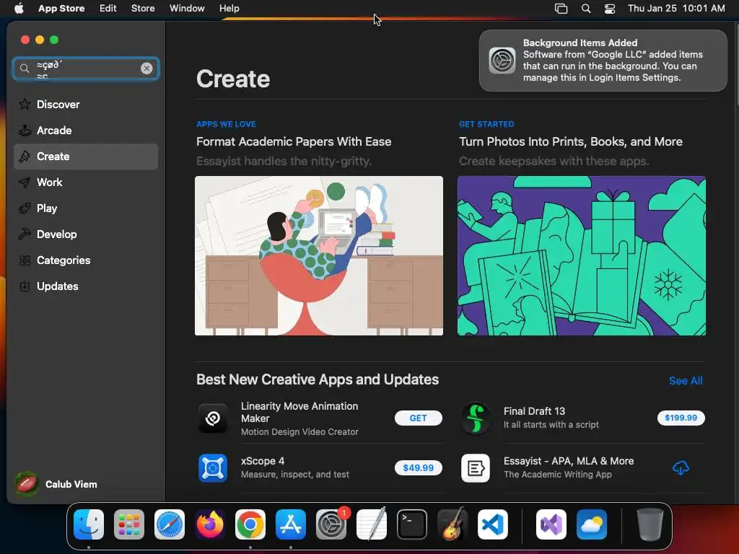The width and height of the screenshot is (739, 554).
Task: Open Control Center in menu bar
Action: 610,9
